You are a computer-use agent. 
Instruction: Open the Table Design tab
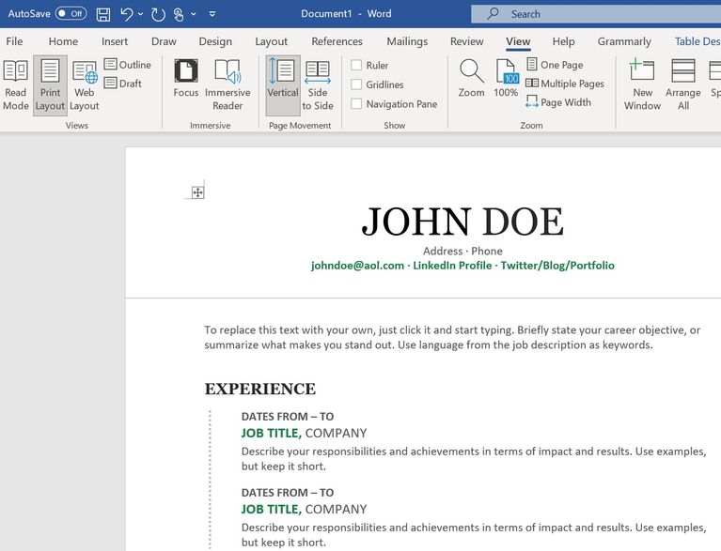point(697,41)
